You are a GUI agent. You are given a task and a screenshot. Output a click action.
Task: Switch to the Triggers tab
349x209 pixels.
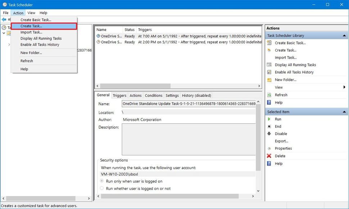click(x=119, y=95)
